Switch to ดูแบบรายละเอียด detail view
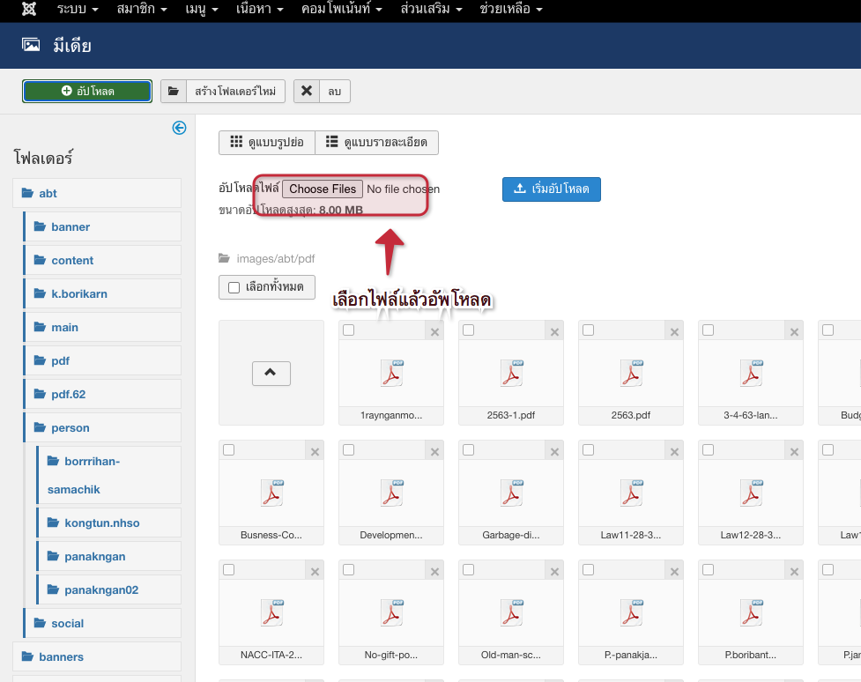861x682 pixels. tap(376, 143)
